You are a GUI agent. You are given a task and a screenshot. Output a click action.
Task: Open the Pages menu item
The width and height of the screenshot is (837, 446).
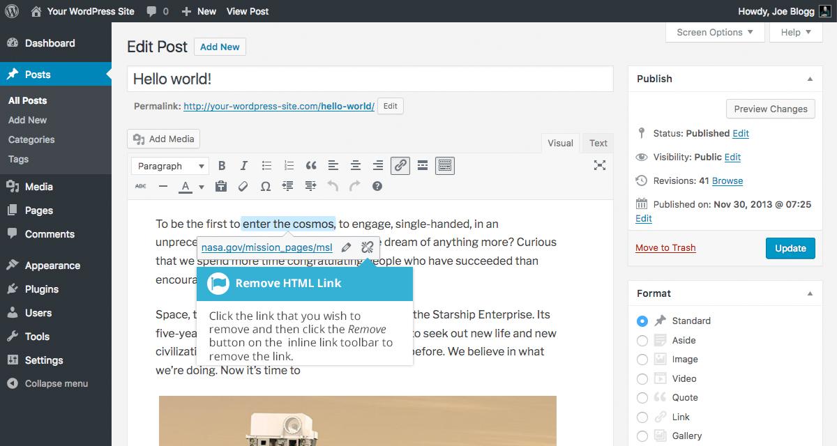click(56, 210)
